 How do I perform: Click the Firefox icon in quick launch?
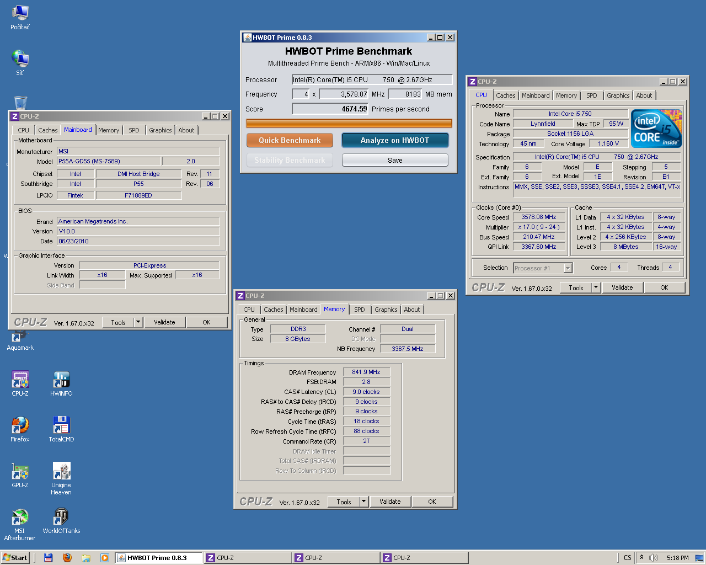pyautogui.click(x=67, y=558)
